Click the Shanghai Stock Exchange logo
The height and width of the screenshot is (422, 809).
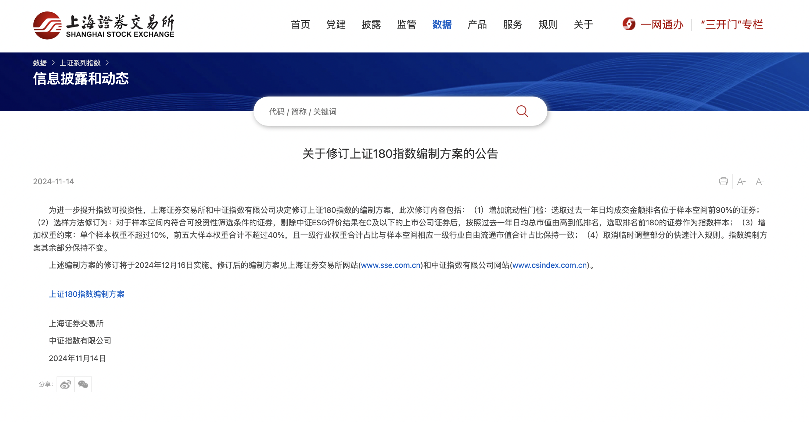pyautogui.click(x=104, y=25)
